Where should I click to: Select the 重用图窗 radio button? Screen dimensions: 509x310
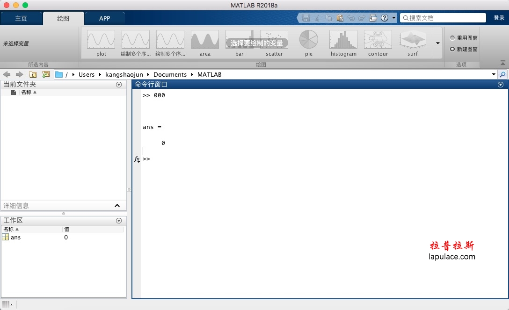(x=452, y=38)
